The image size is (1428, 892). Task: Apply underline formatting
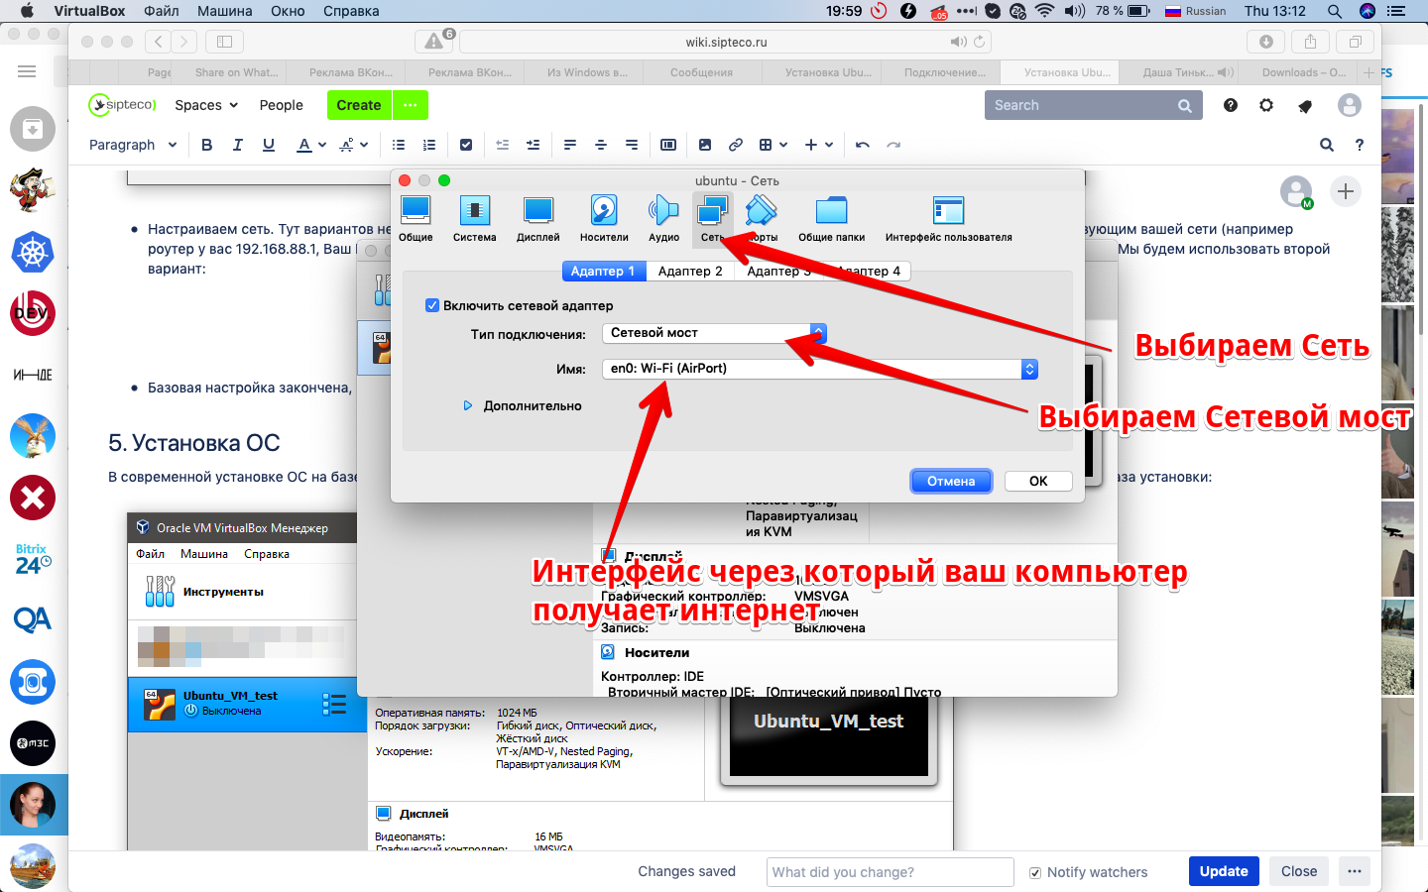tap(268, 145)
